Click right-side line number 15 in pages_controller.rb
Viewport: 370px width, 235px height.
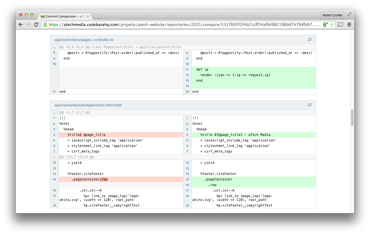point(187,92)
